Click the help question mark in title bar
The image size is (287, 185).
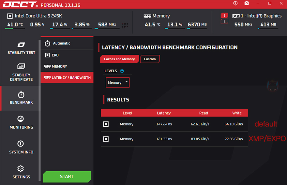235,3
